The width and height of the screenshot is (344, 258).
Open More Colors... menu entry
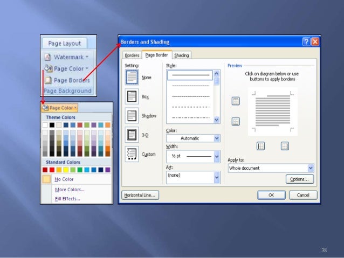click(70, 190)
